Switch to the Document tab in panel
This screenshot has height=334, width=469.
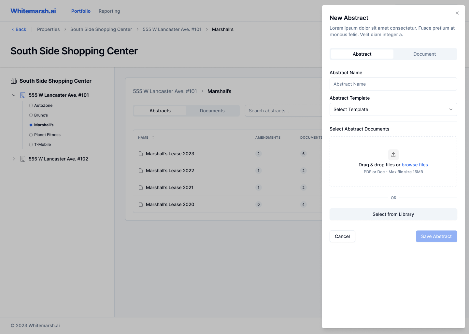click(425, 54)
